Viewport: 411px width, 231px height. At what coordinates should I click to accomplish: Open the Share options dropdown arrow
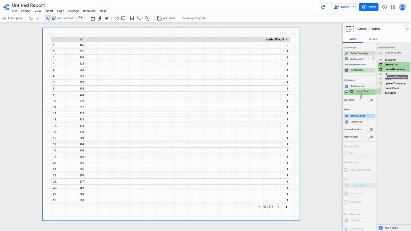[354, 7]
